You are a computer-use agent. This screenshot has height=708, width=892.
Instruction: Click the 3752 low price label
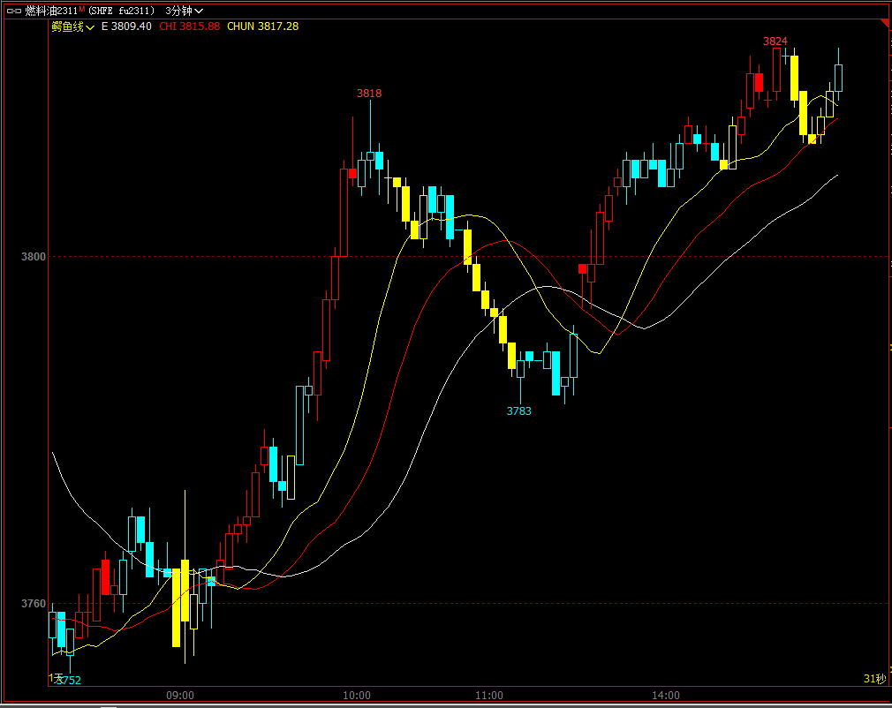pyautogui.click(x=69, y=680)
